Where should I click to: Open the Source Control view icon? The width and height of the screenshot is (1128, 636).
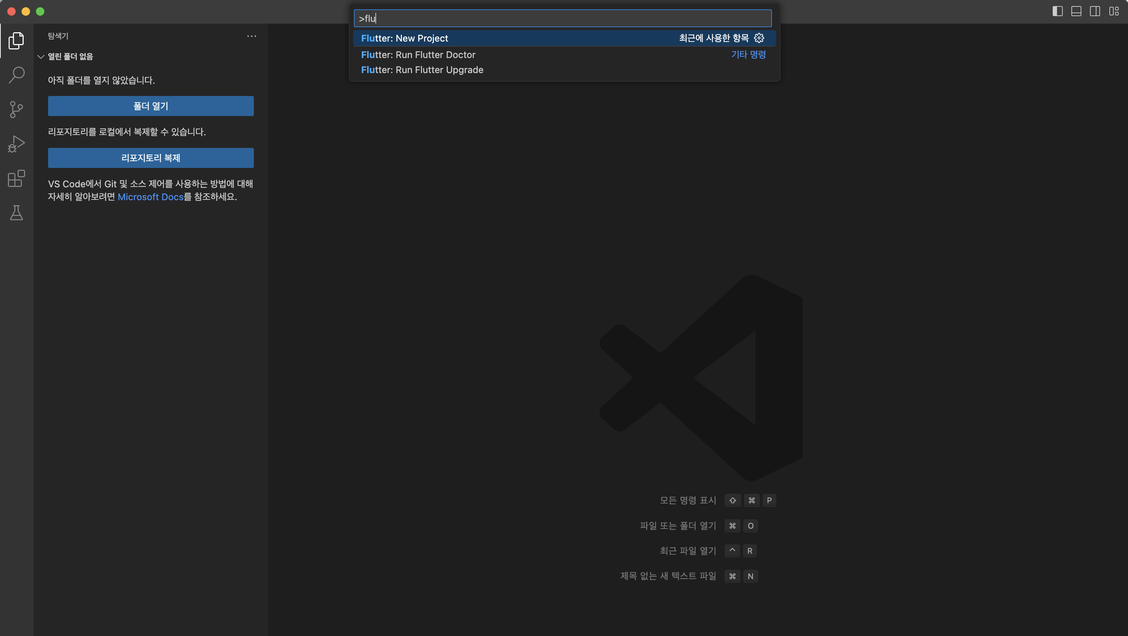(x=16, y=109)
